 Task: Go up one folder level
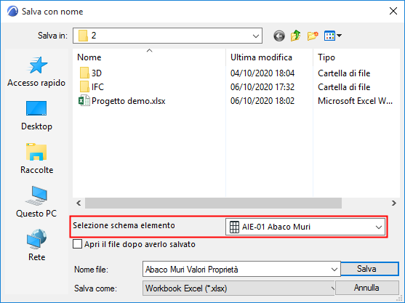(295, 36)
